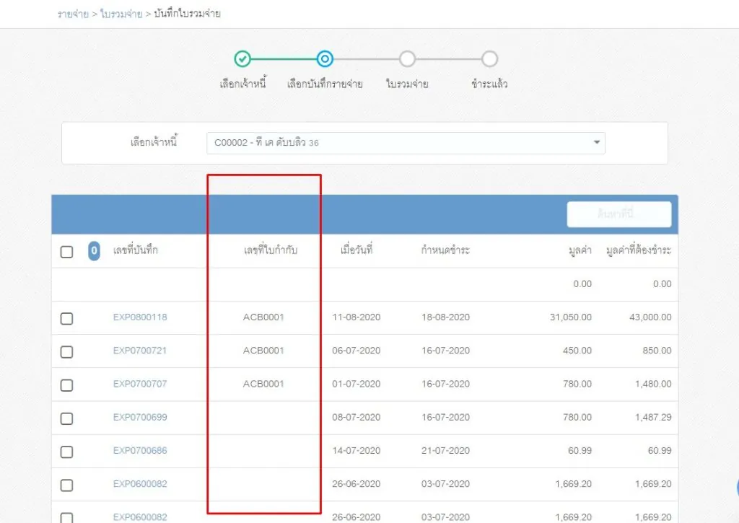Open expense record EXP0700686
This screenshot has width=739, height=523.
pyautogui.click(x=140, y=451)
